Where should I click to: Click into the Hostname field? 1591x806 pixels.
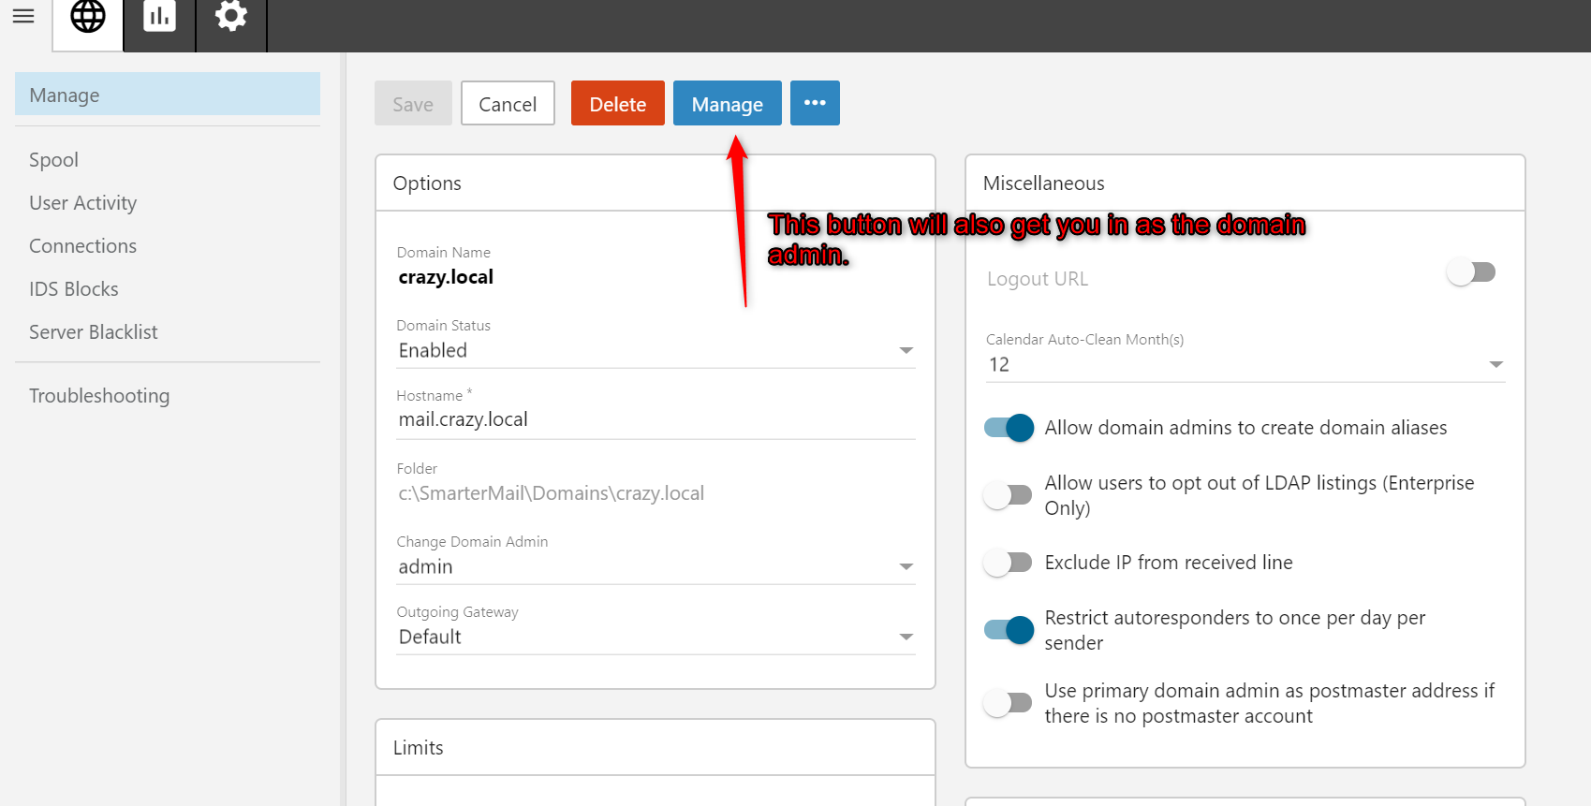(x=656, y=419)
